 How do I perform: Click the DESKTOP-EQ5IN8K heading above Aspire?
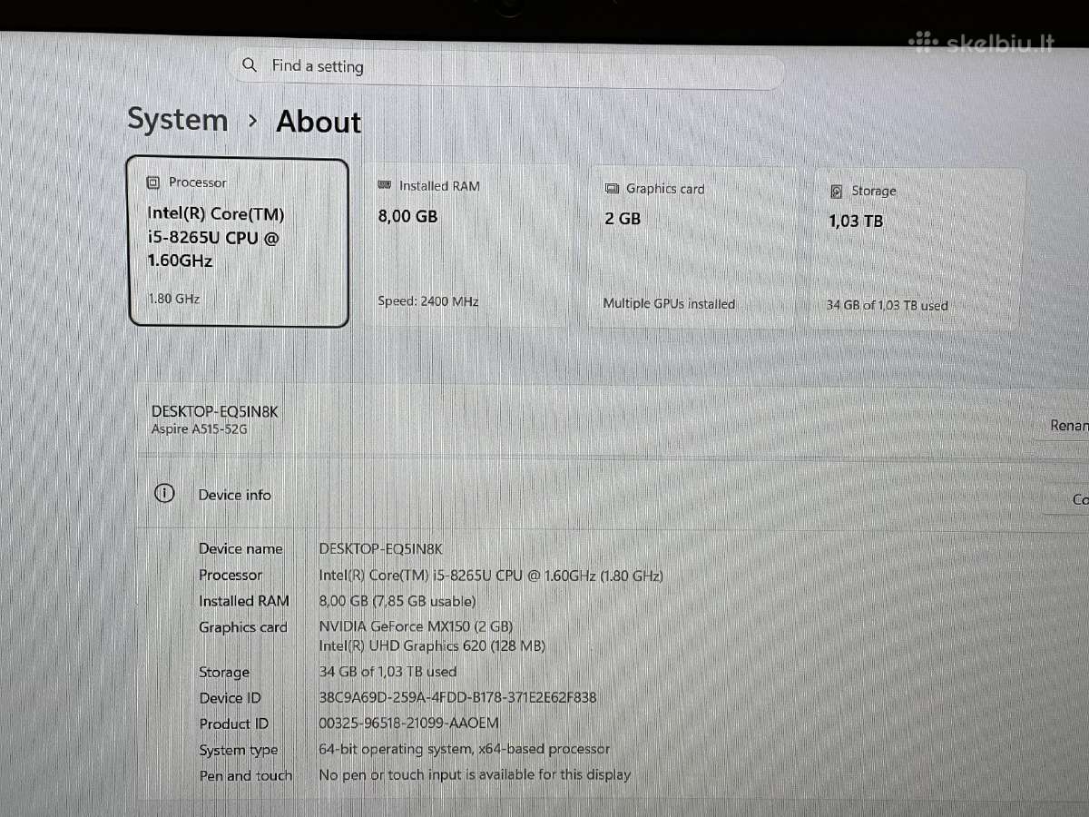coord(214,411)
